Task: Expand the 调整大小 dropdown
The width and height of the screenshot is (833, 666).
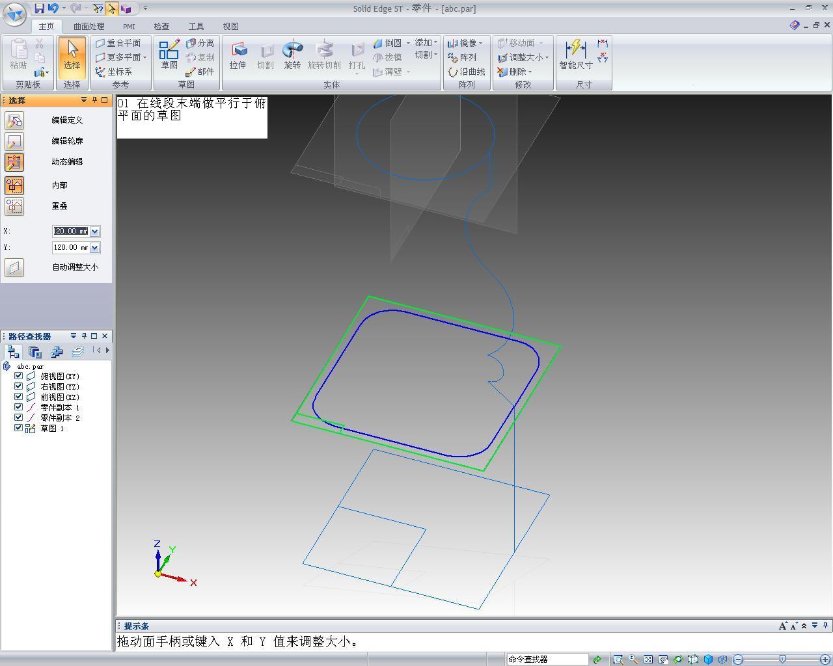Action: click(547, 57)
